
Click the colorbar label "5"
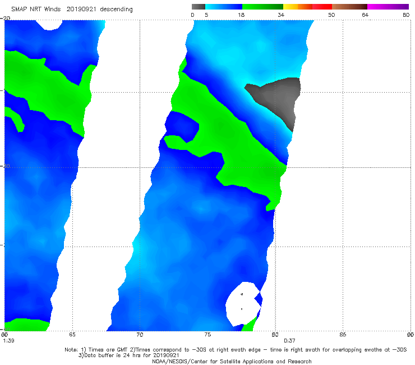[206, 15]
